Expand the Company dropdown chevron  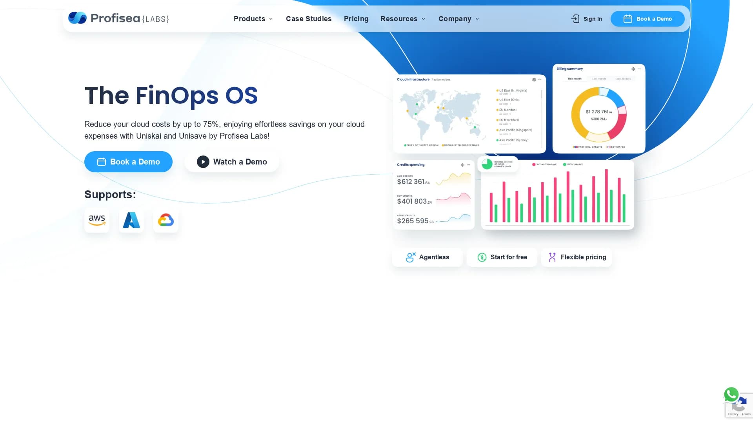click(x=477, y=19)
